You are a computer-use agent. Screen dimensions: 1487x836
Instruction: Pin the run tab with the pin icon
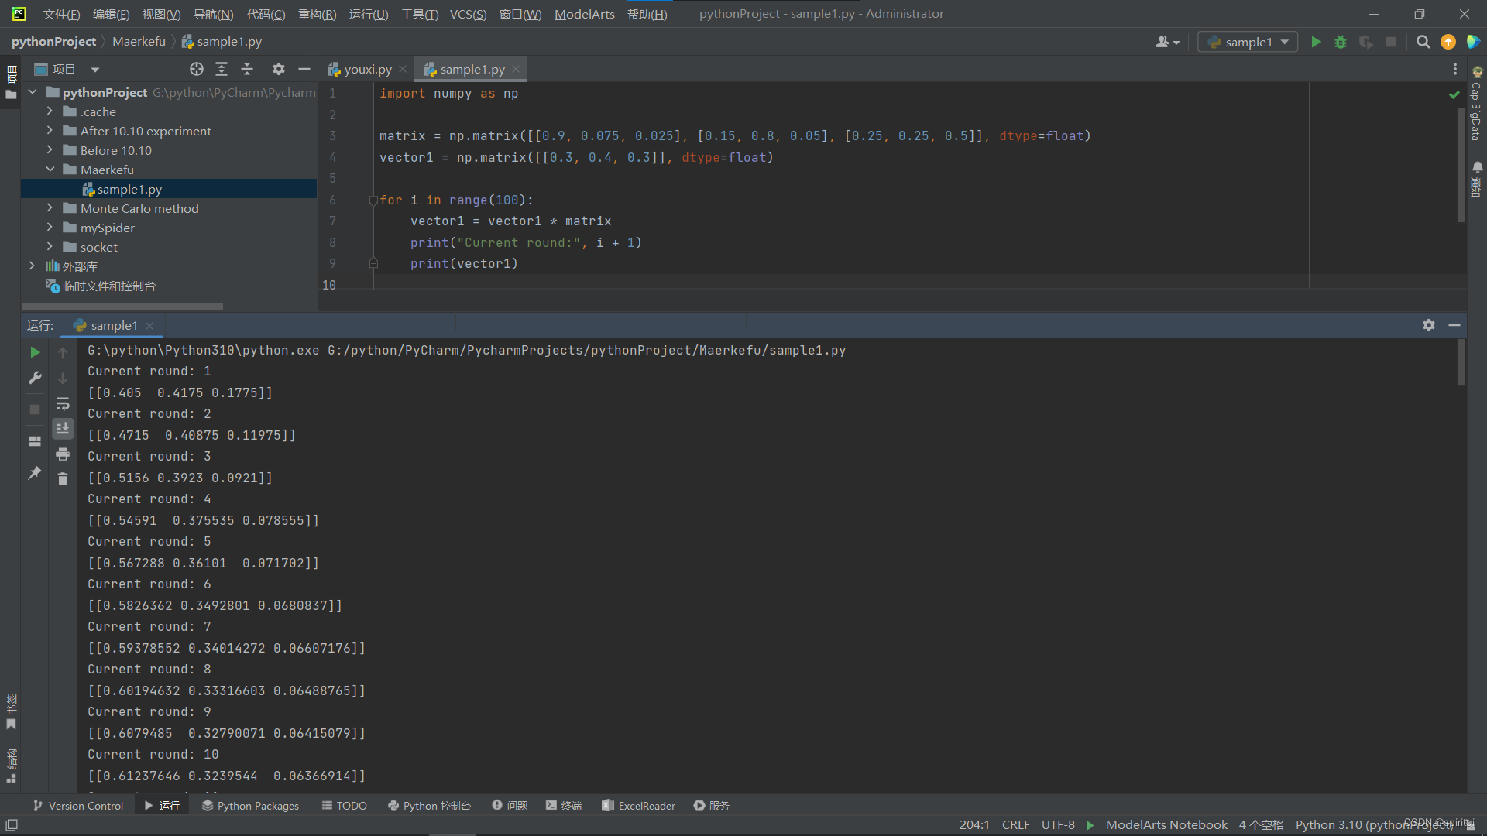(x=35, y=473)
